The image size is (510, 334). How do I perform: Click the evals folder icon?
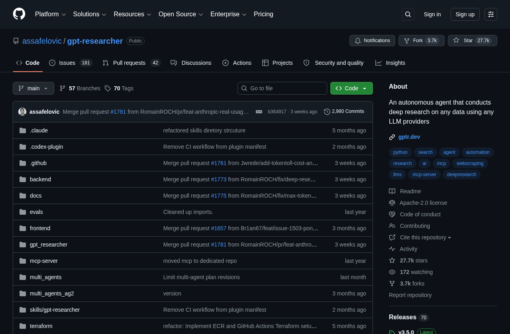tap(23, 212)
